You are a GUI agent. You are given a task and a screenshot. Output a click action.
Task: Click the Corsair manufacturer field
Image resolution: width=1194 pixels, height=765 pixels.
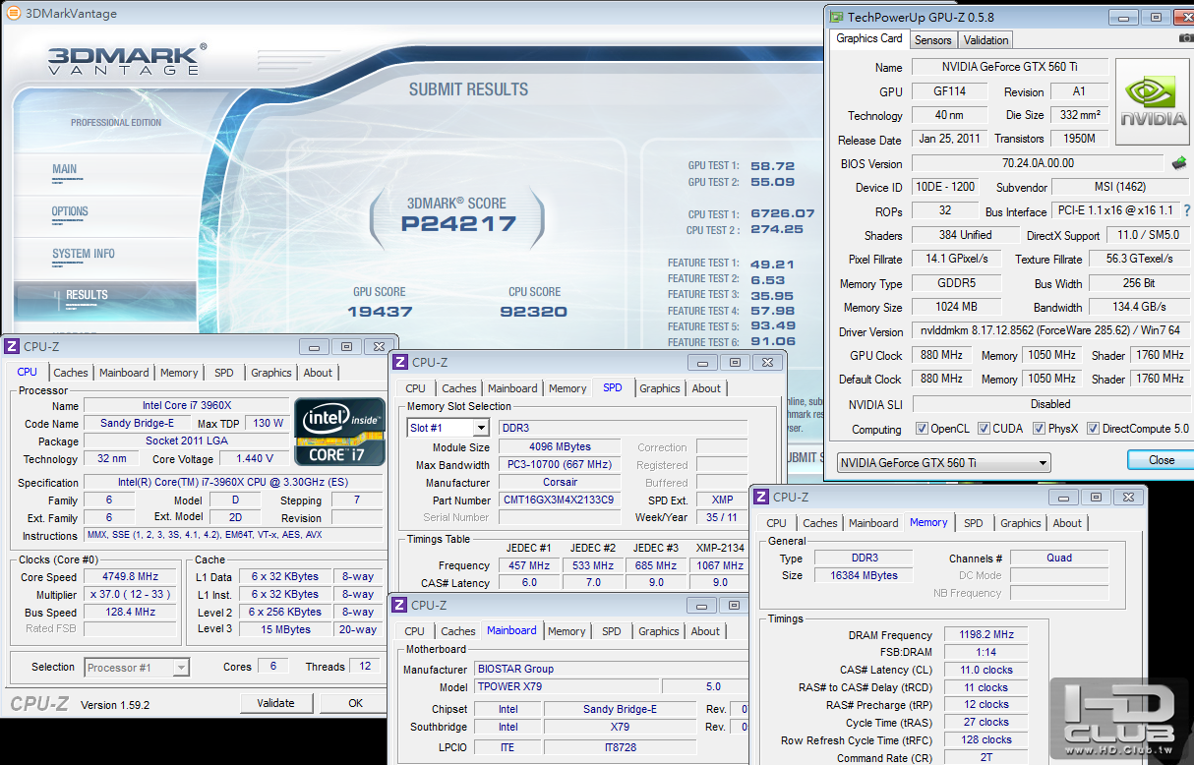click(x=560, y=483)
